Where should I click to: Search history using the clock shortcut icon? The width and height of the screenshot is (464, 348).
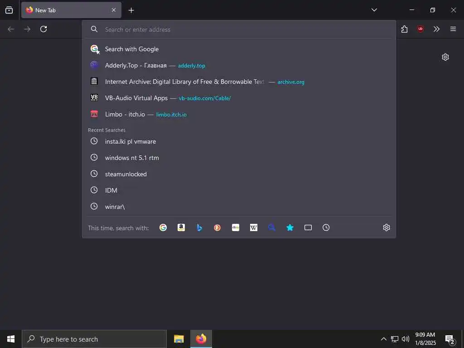326,227
